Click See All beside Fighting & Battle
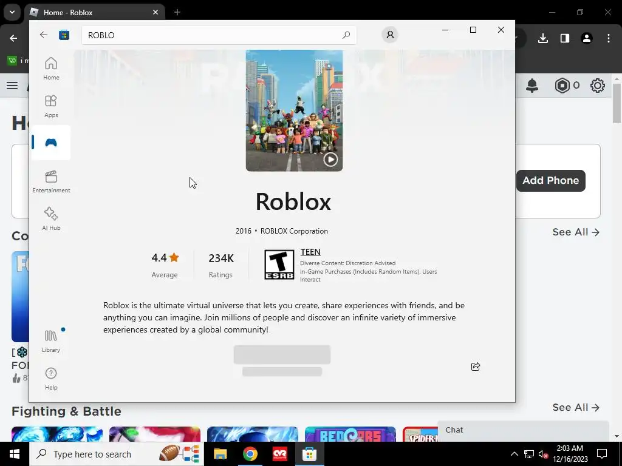The image size is (622, 466). [576, 407]
